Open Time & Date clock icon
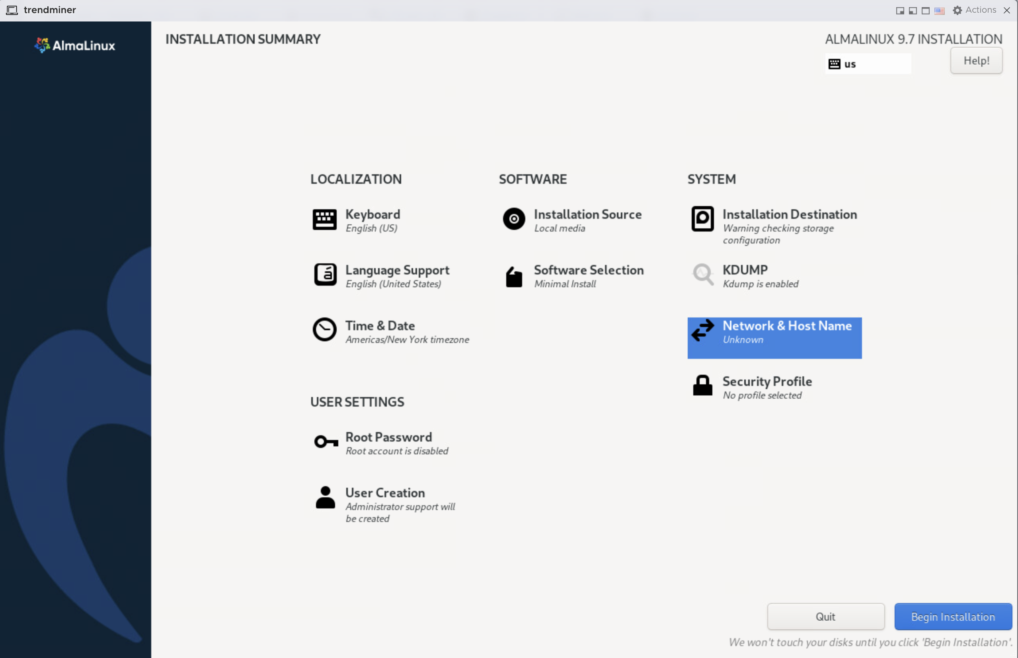Screen dimensions: 1018x658 (x=324, y=329)
